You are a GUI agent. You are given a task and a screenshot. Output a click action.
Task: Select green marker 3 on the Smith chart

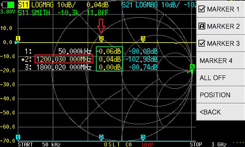[x=192, y=67]
